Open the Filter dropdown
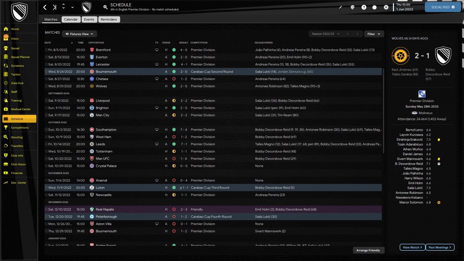Image resolution: width=464 pixels, height=261 pixels. [x=374, y=34]
